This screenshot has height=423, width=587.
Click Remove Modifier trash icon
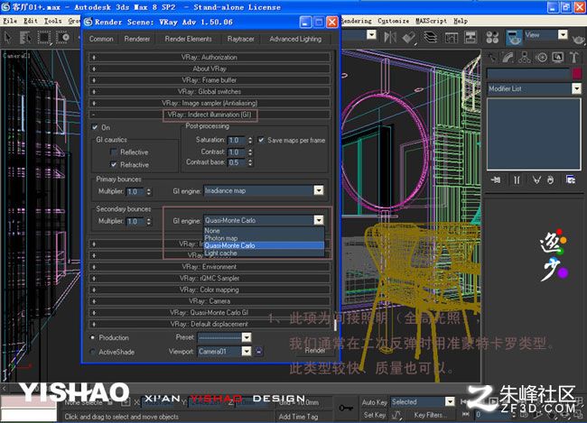[x=550, y=180]
